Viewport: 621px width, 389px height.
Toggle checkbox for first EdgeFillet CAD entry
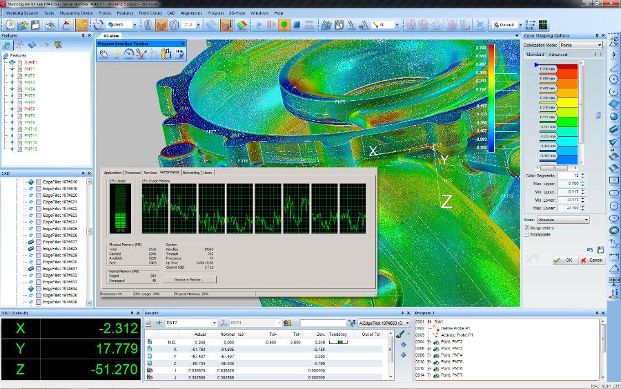pyautogui.click(x=39, y=182)
